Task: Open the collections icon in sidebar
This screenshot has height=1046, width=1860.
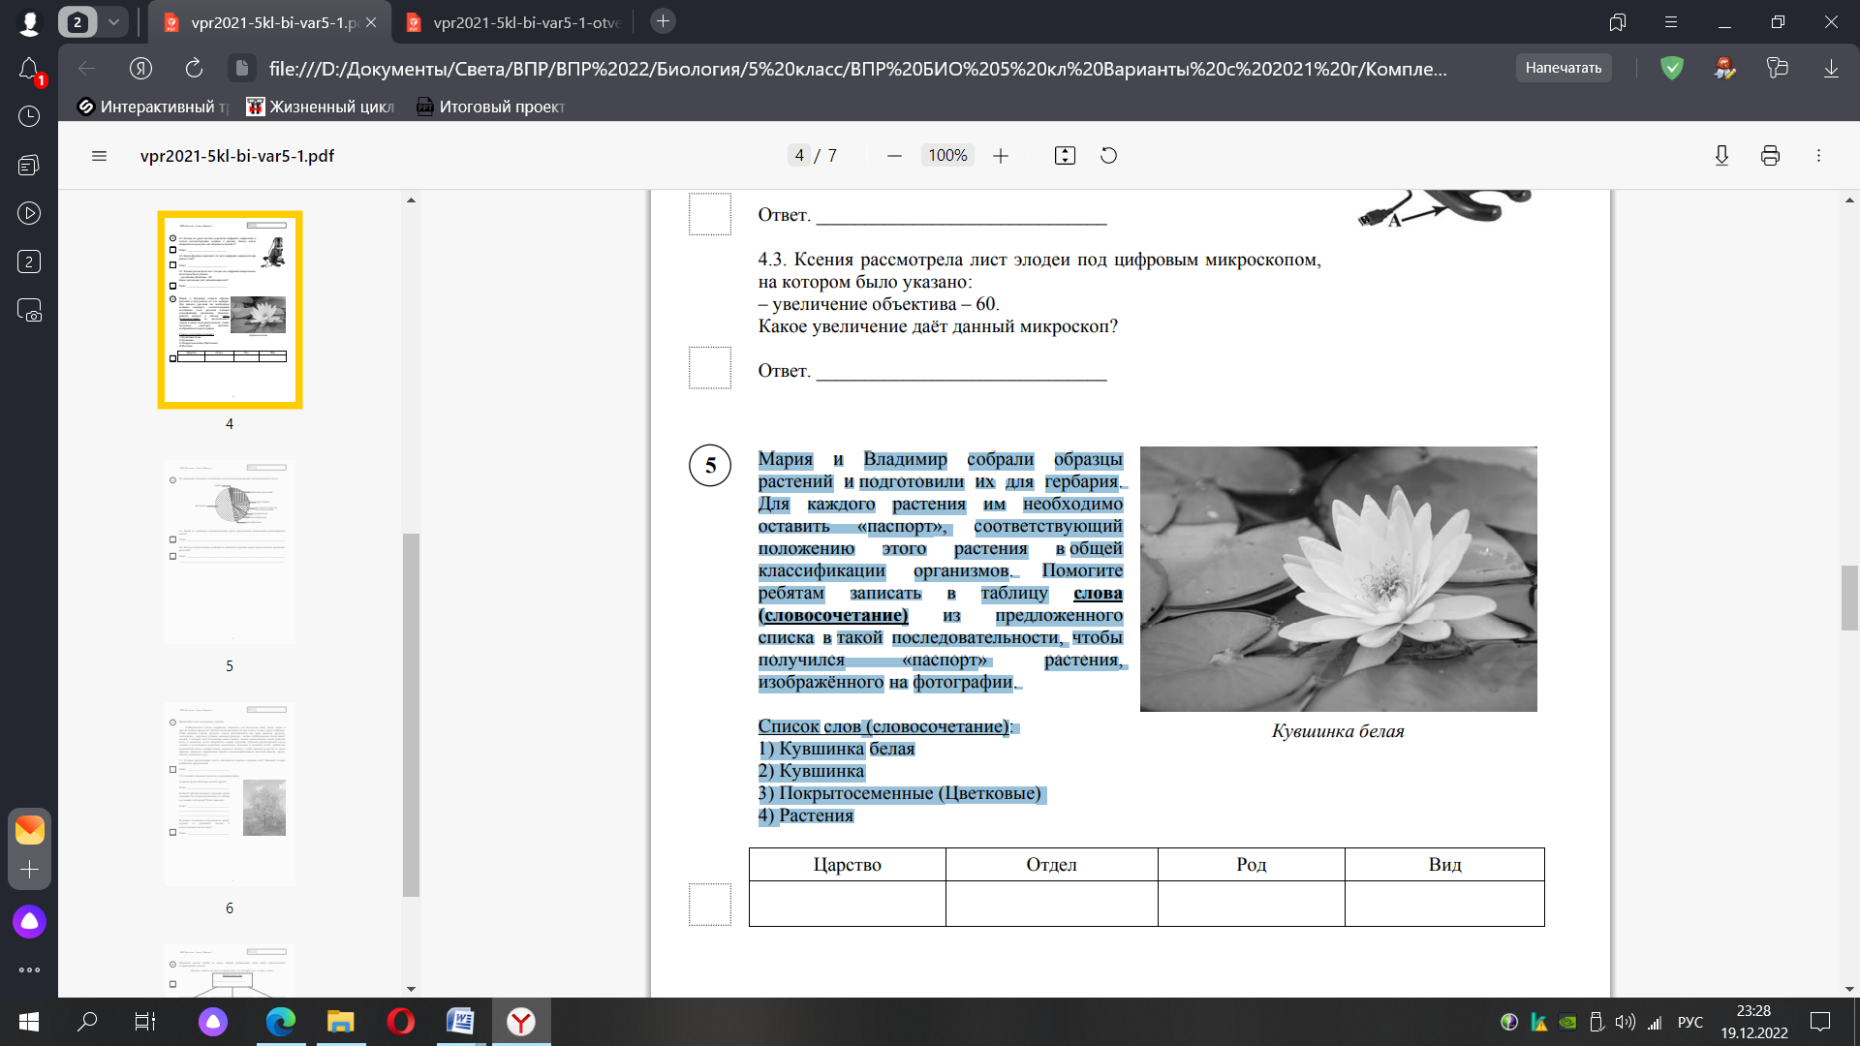Action: (29, 165)
